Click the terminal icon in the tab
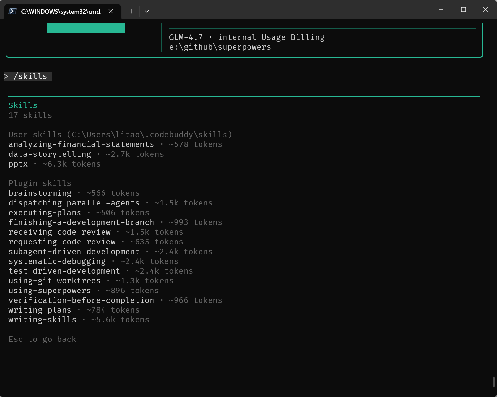 coord(12,11)
